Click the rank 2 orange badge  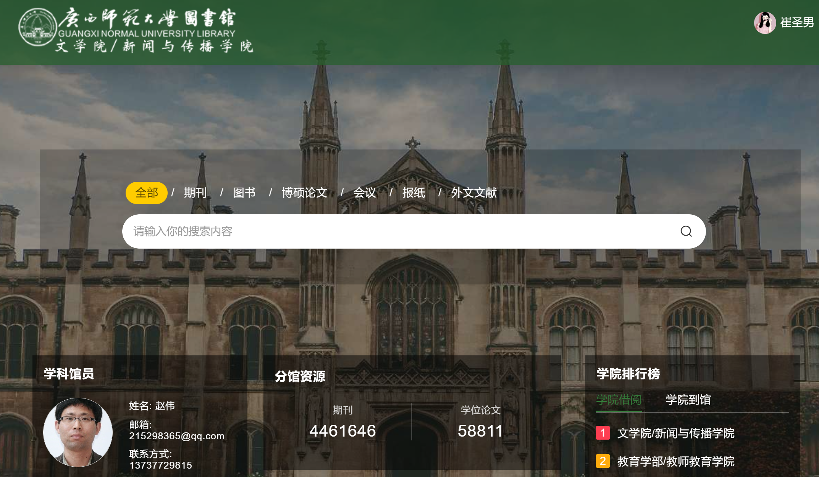tap(603, 461)
